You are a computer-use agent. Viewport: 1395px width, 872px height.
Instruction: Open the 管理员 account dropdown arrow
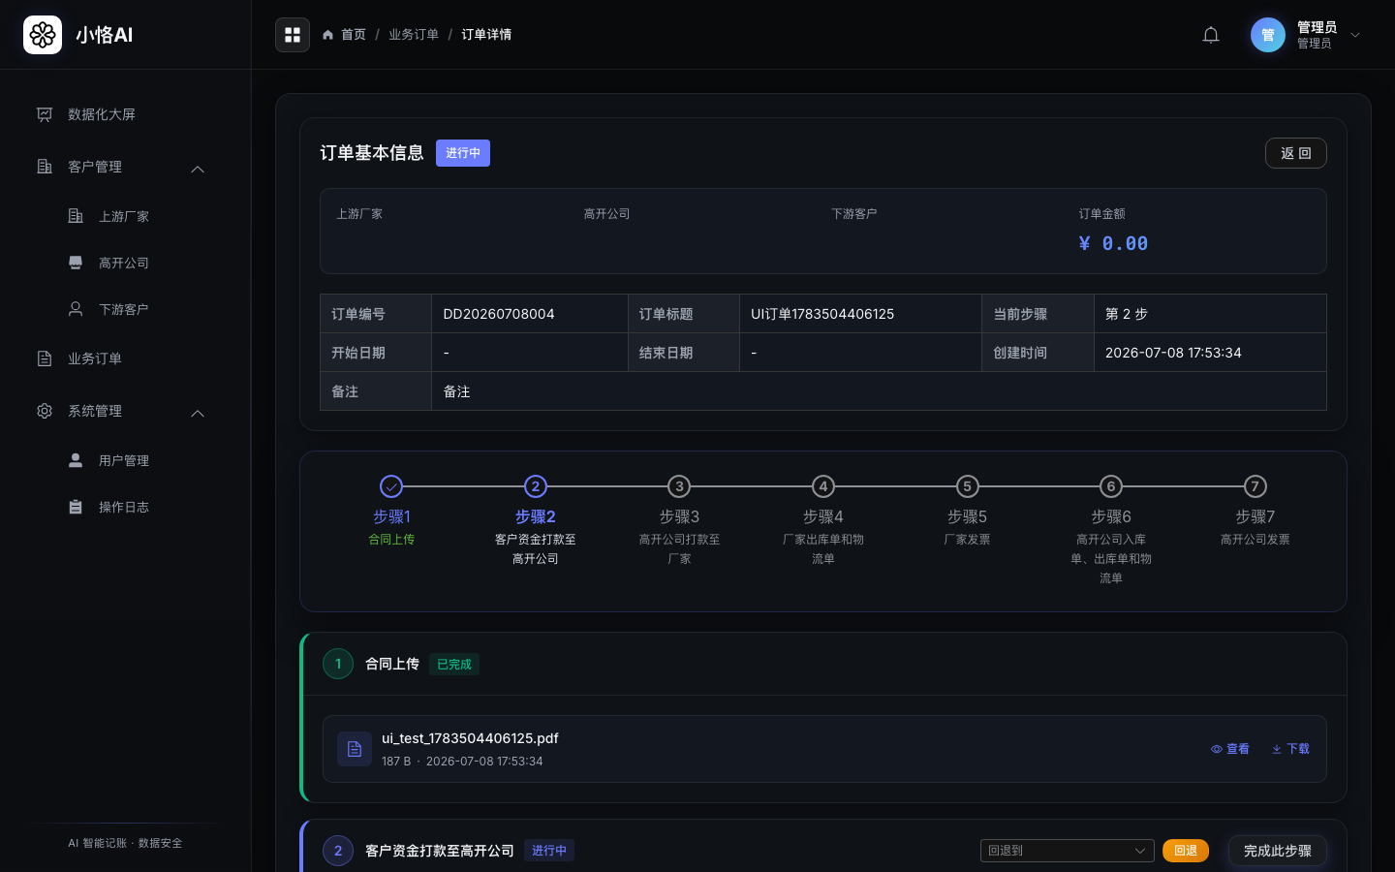click(1355, 35)
